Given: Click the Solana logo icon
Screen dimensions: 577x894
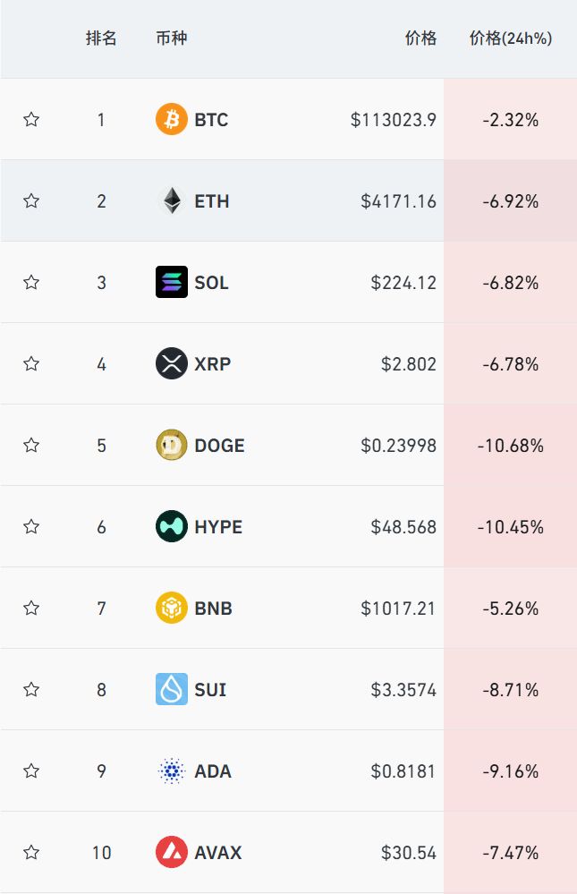Looking at the screenshot, I should 172,282.
